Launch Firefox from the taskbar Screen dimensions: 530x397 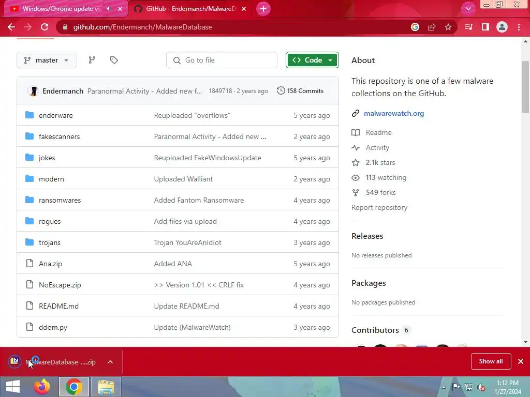point(42,387)
